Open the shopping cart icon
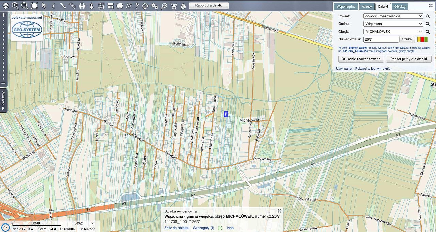This screenshot has height=232, width=436. pos(174,5)
